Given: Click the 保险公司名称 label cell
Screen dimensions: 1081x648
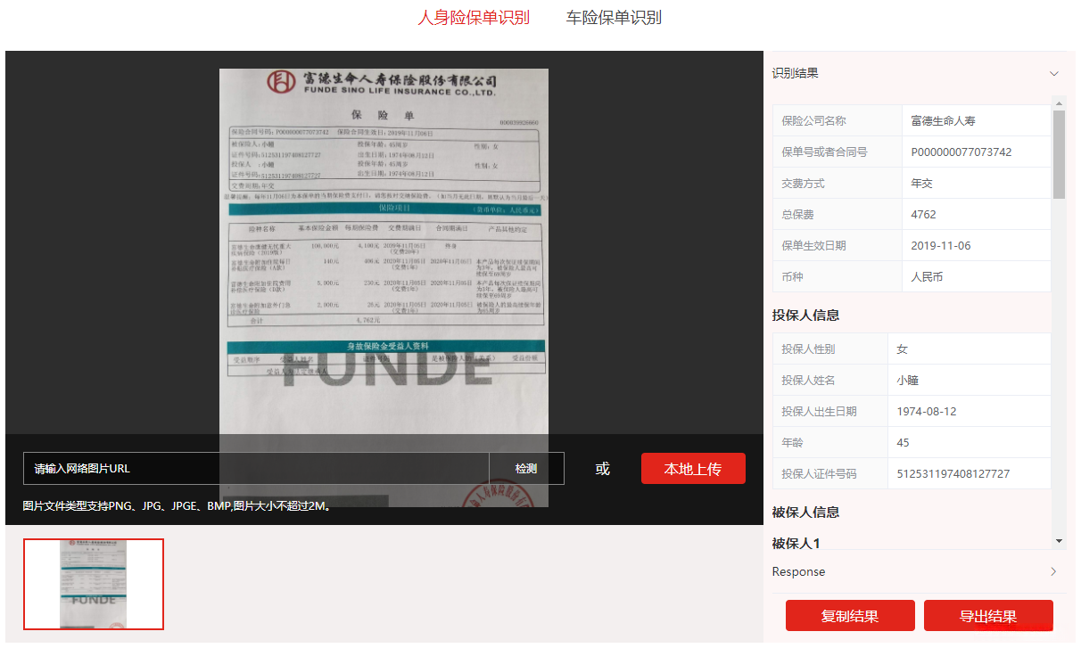Looking at the screenshot, I should [838, 120].
